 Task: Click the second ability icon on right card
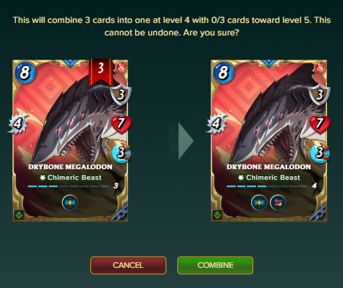tap(278, 203)
